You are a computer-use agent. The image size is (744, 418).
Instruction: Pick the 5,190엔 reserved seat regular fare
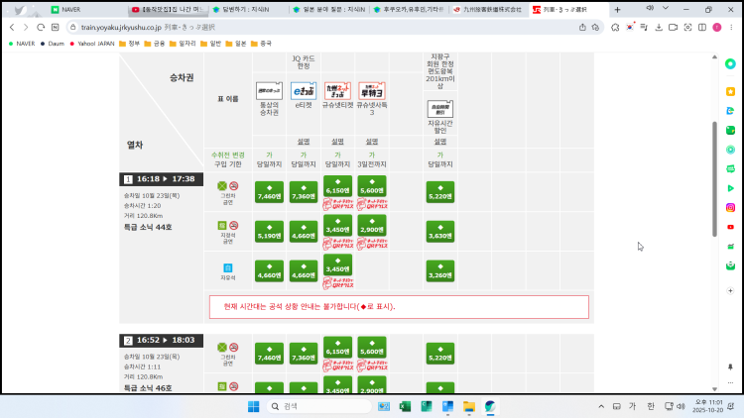pyautogui.click(x=270, y=236)
